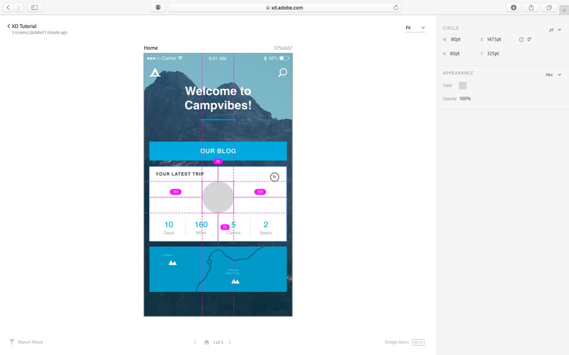This screenshot has width=569, height=355.
Task: Click the Pocket extension icon in toolbar
Action: (158, 8)
